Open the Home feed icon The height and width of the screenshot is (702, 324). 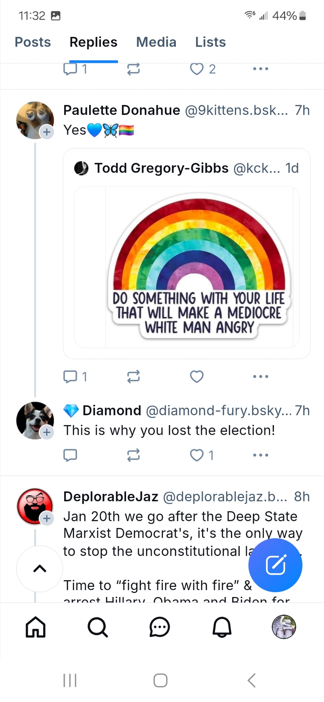pos(35,627)
